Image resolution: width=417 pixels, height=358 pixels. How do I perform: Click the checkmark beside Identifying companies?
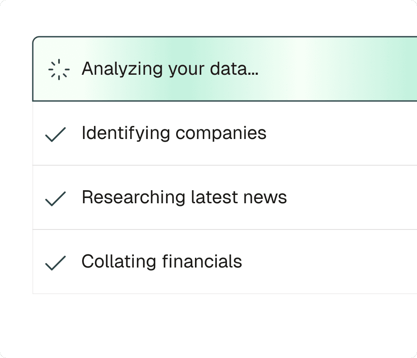tap(56, 135)
